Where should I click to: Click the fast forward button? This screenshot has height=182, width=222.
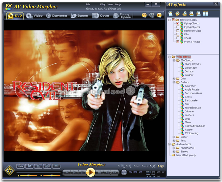115,172
